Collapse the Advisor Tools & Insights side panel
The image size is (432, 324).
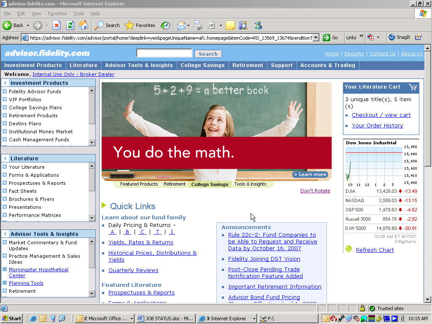(5, 234)
